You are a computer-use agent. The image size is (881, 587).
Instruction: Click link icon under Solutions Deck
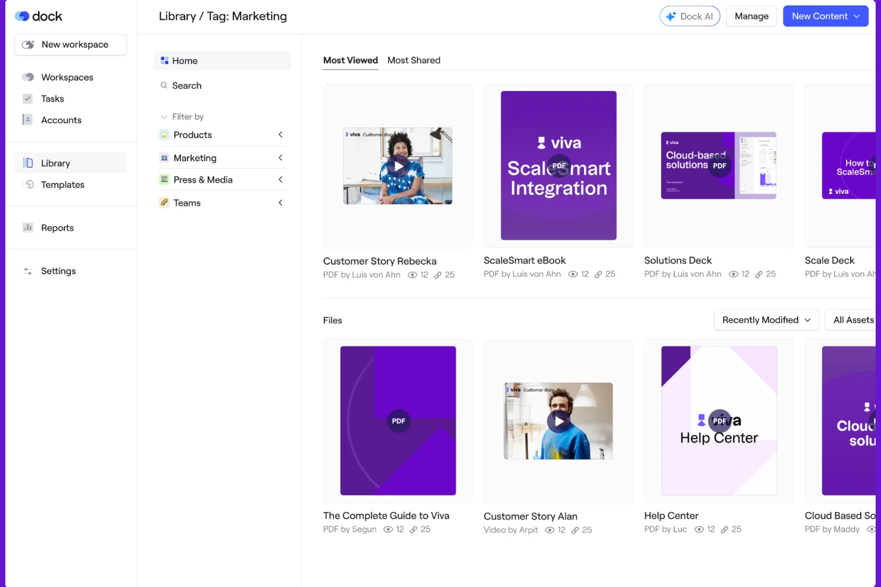(759, 274)
